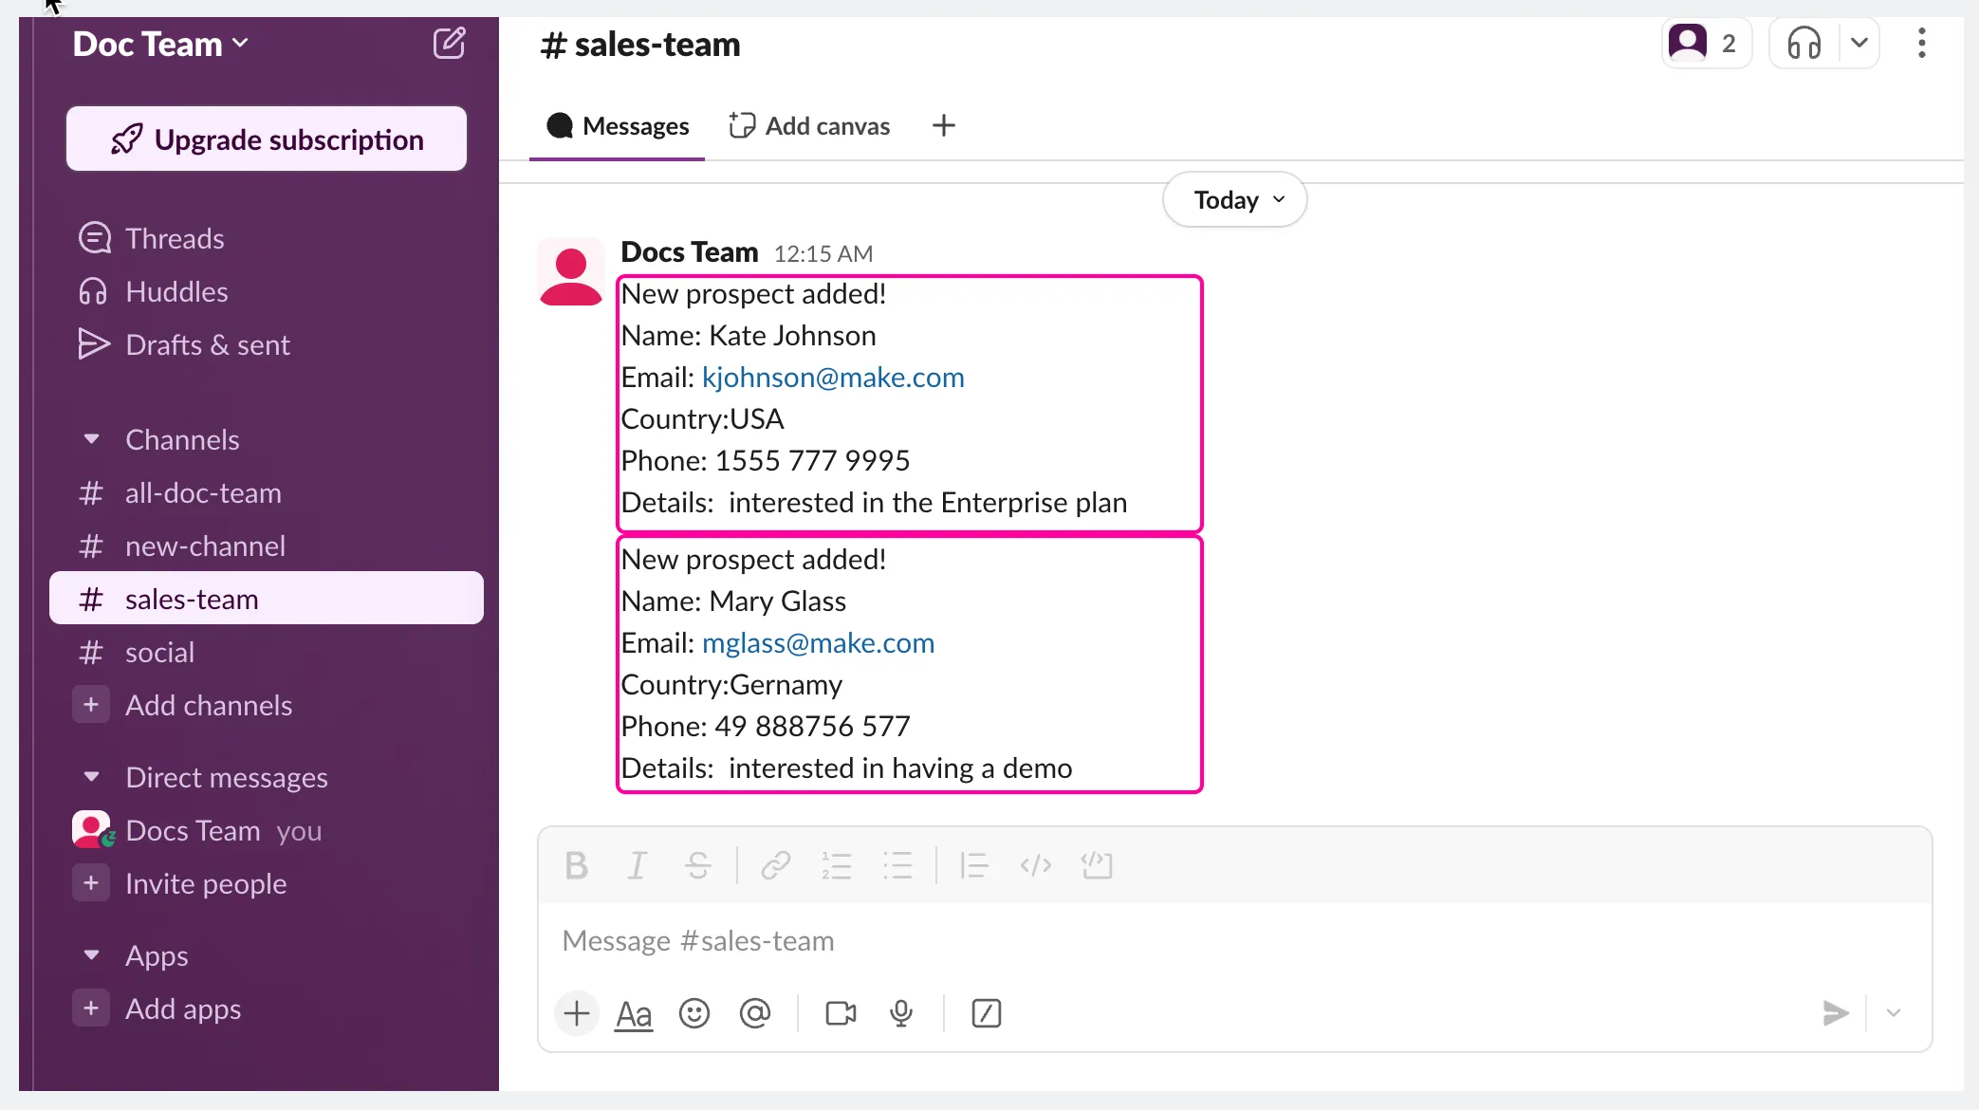Switch to the Messages tab
Image resolution: width=1979 pixels, height=1110 pixels.
click(x=617, y=125)
